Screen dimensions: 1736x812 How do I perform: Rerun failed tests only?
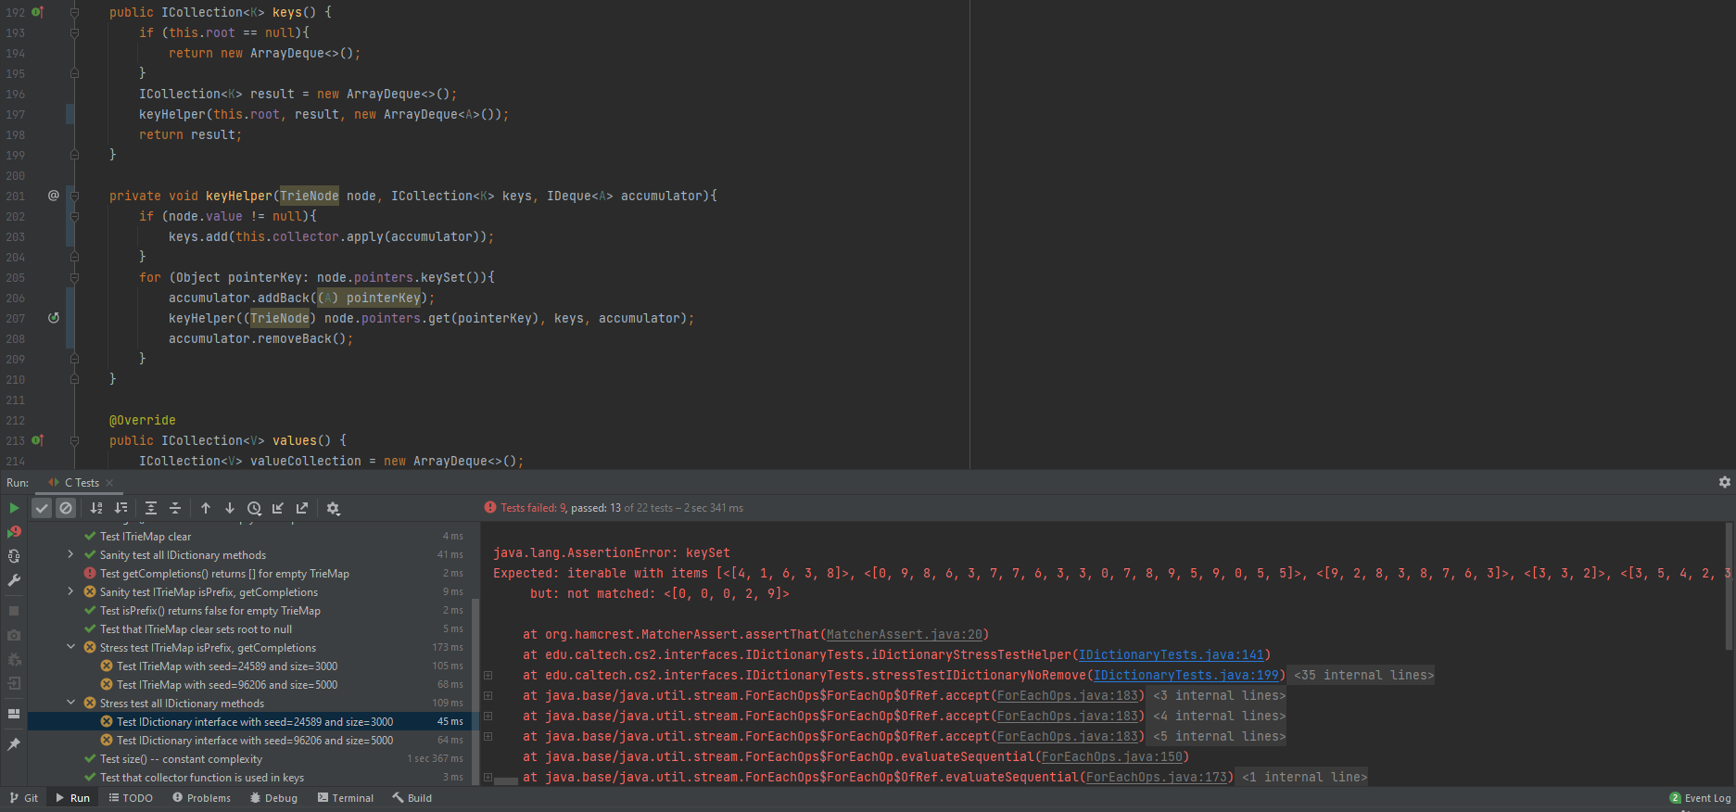coord(14,532)
